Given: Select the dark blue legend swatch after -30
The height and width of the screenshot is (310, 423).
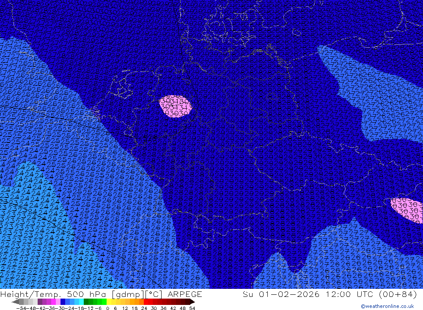Looking at the screenshot, I should 63,302.
